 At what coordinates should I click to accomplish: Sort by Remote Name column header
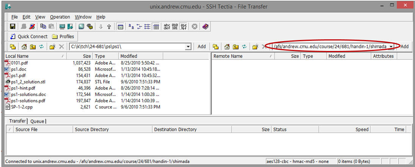coord(243,56)
